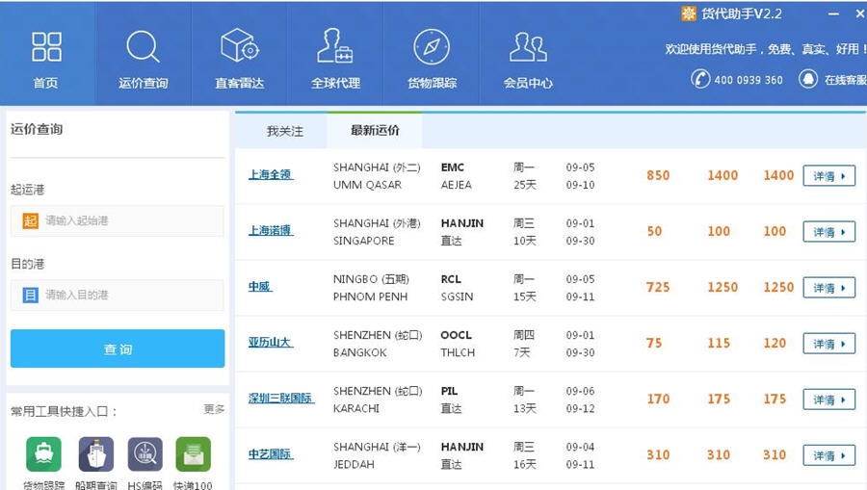Open 直客雷达 cube radar icon

[x=240, y=45]
